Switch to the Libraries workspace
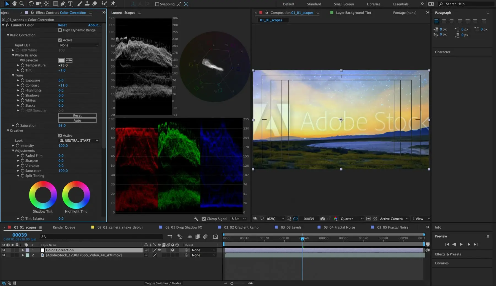This screenshot has height=286, width=496. pyautogui.click(x=374, y=4)
